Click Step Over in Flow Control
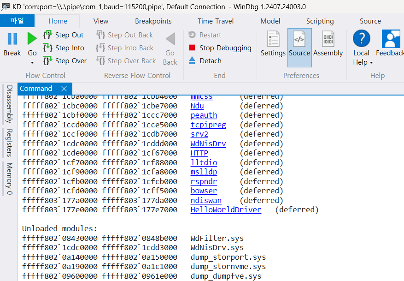The width and height of the screenshot is (404, 281). [x=65, y=60]
